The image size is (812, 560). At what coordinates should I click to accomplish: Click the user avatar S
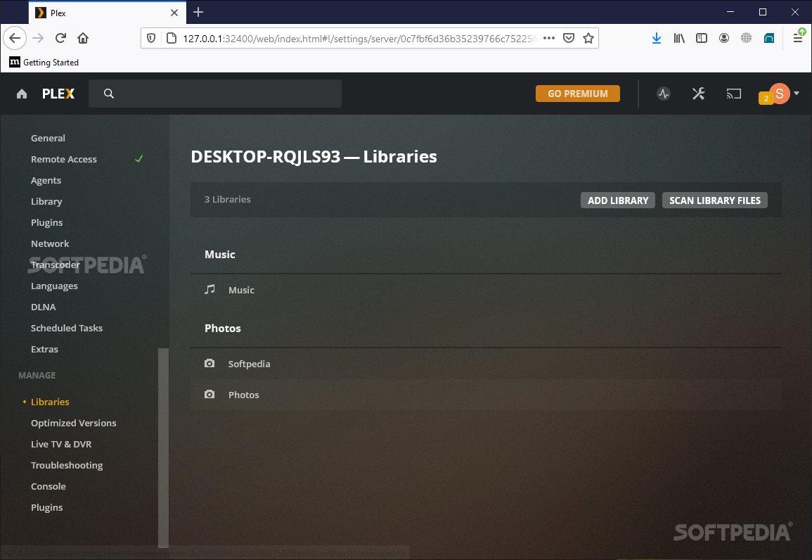[x=780, y=94]
